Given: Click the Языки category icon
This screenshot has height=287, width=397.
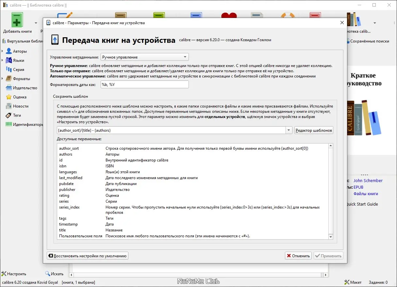Looking at the screenshot, I should coord(9,60).
